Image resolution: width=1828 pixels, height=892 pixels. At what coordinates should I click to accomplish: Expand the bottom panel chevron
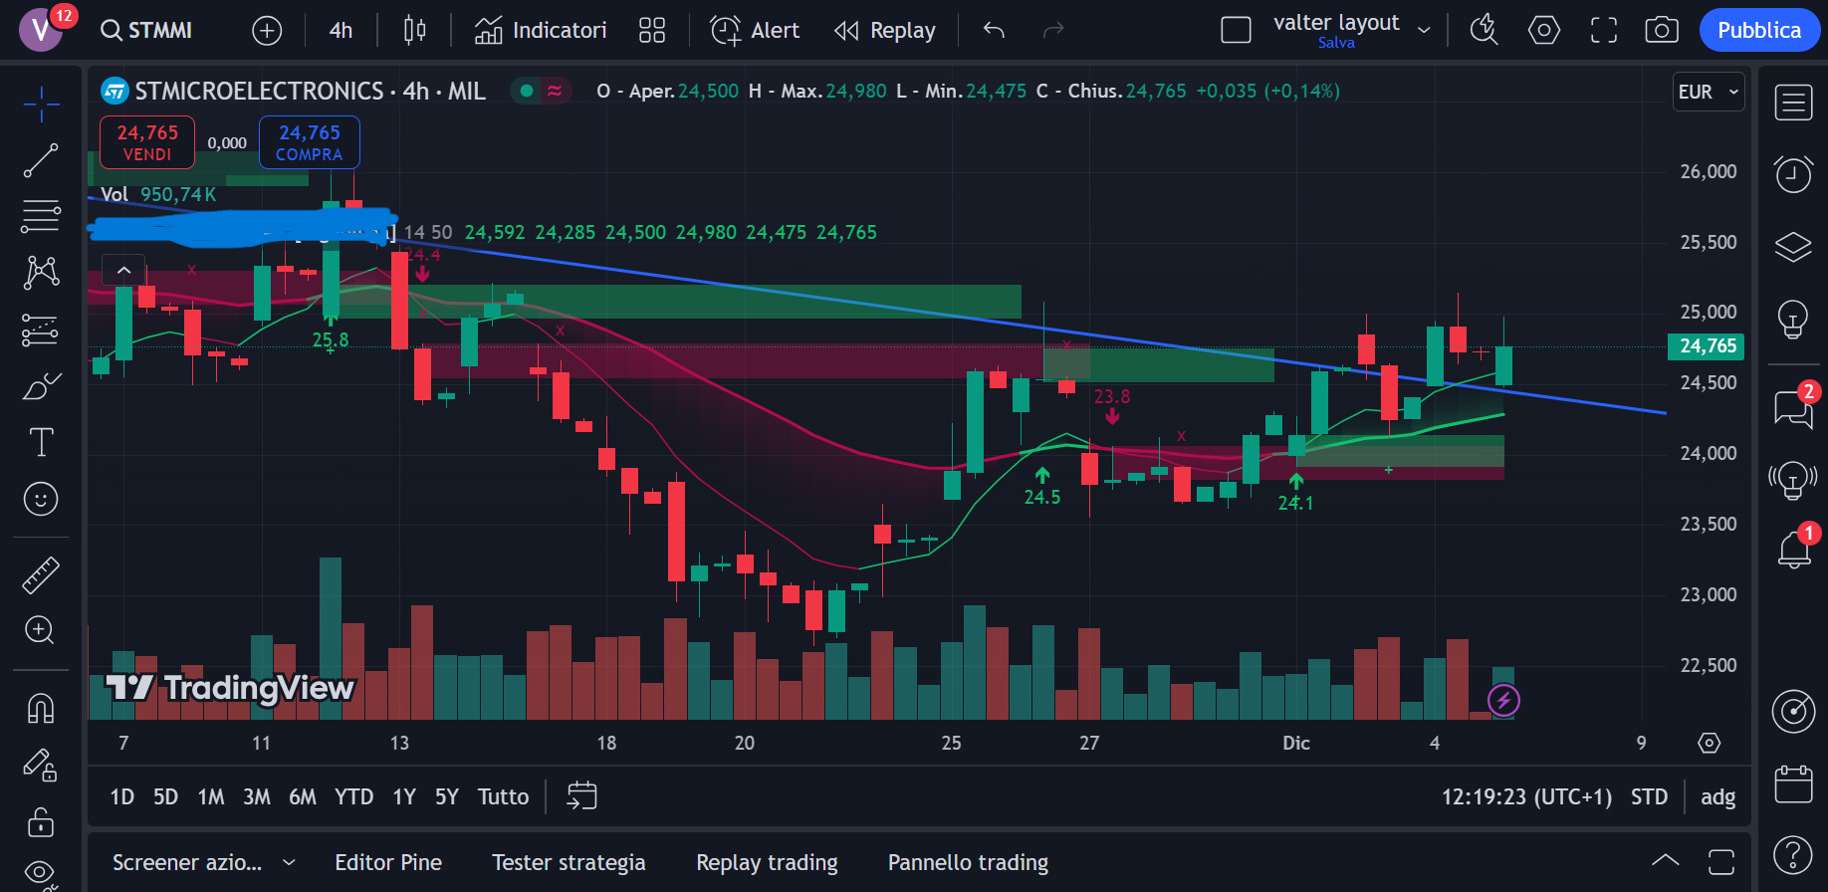[x=1666, y=861]
